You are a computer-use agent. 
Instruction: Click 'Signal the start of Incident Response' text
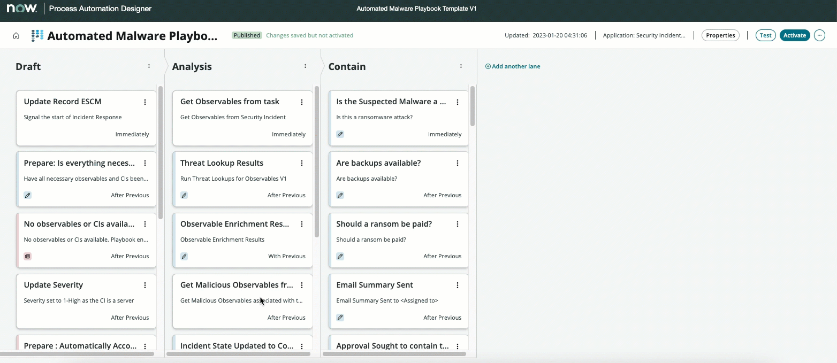point(73,117)
